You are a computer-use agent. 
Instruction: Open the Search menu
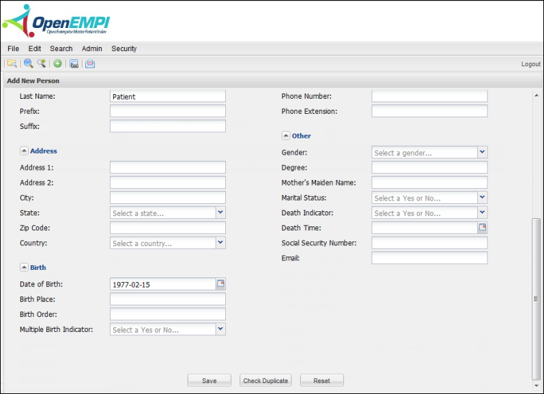click(61, 48)
